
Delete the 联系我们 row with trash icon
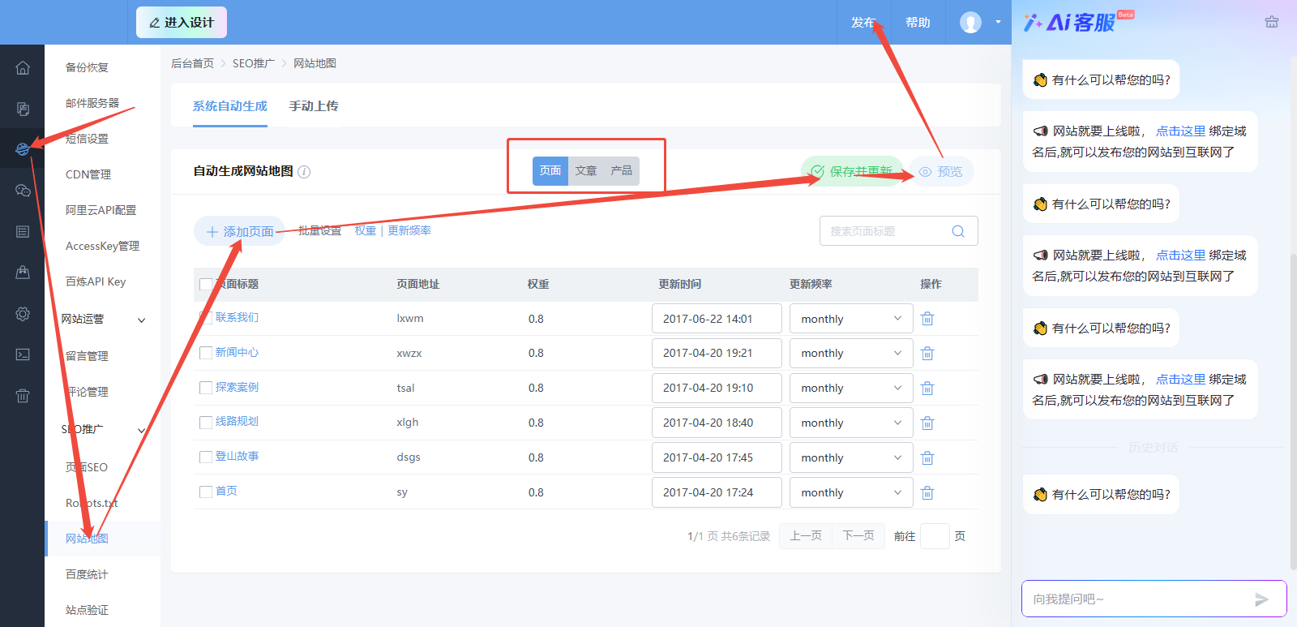[x=927, y=319]
